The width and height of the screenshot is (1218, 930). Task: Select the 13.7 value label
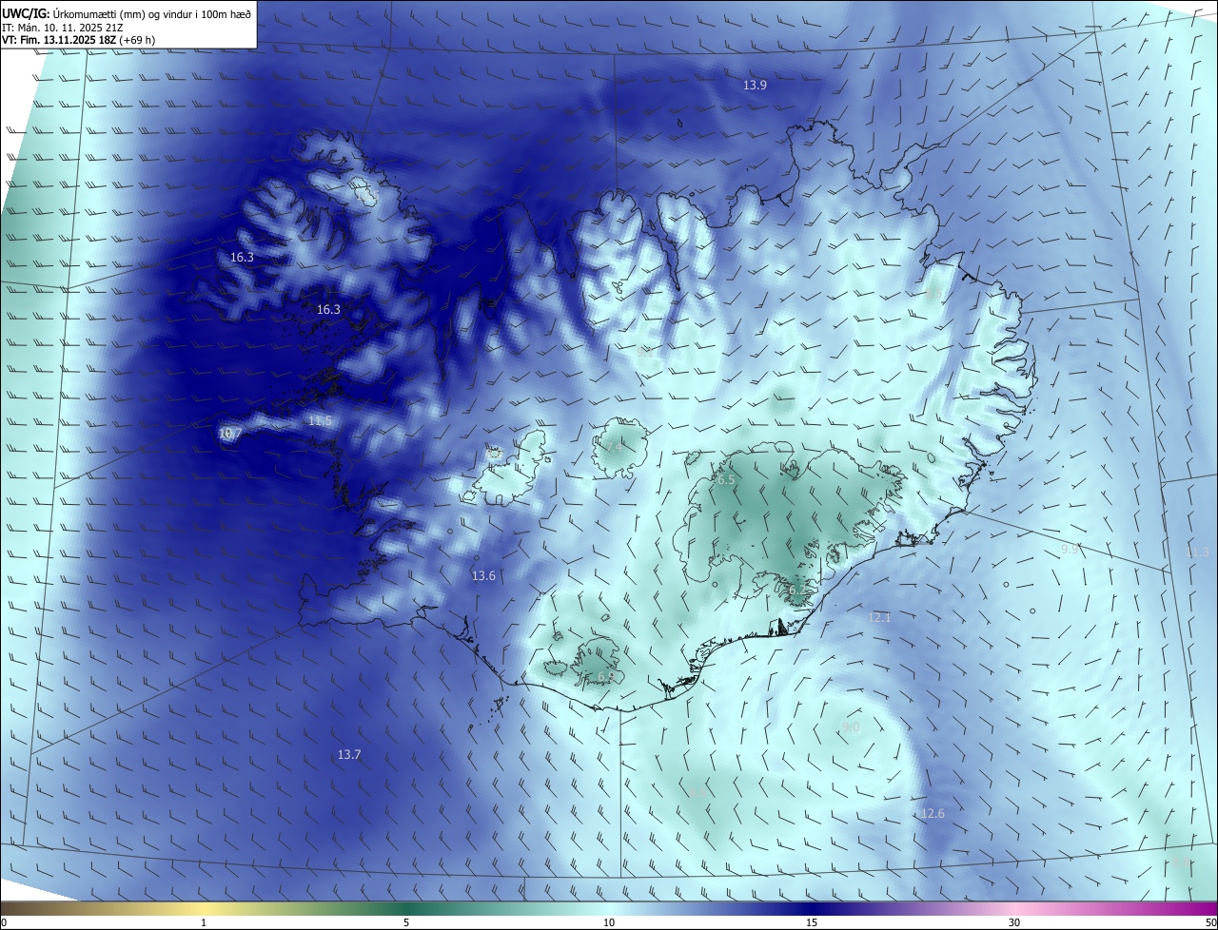click(x=349, y=755)
